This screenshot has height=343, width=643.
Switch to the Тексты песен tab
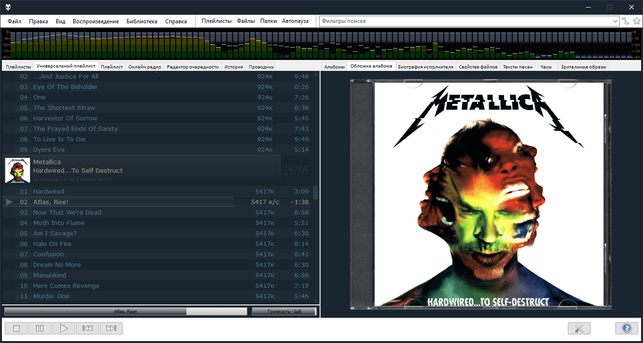pyautogui.click(x=517, y=67)
